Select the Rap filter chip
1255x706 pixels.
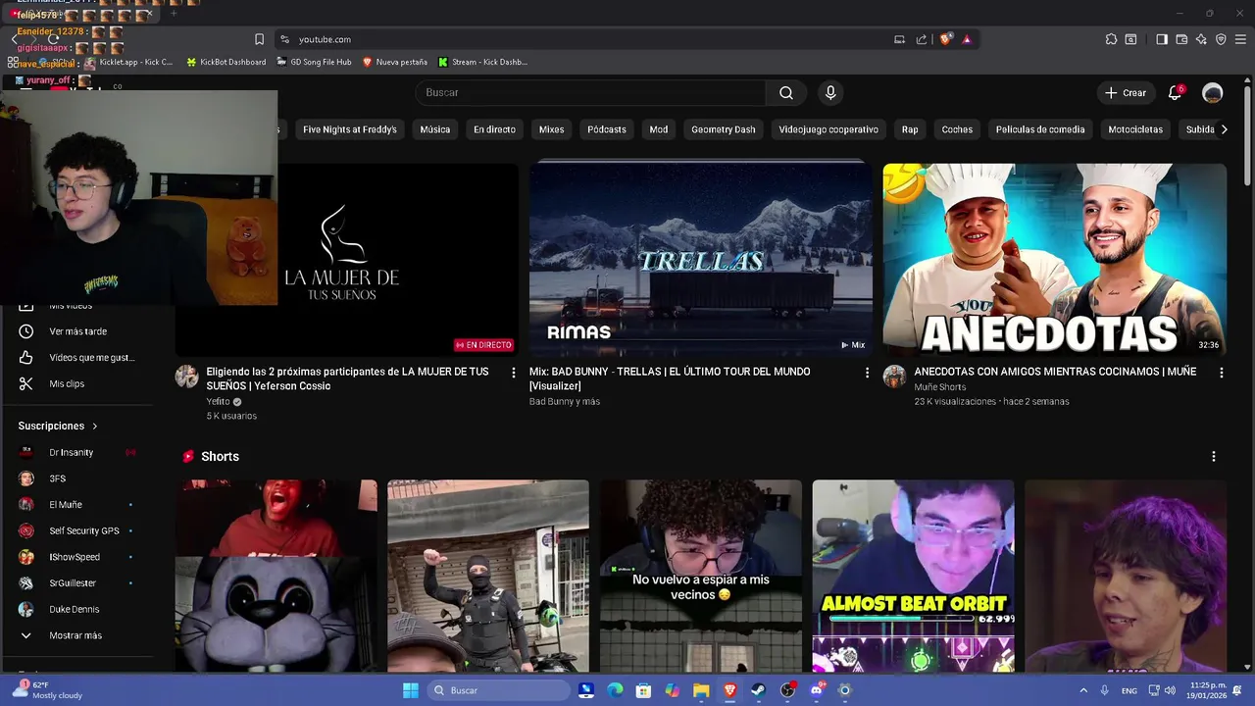(910, 129)
